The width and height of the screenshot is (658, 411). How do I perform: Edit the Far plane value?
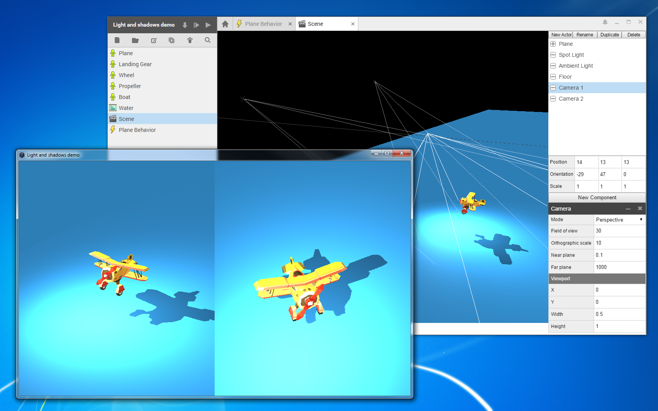coord(620,267)
